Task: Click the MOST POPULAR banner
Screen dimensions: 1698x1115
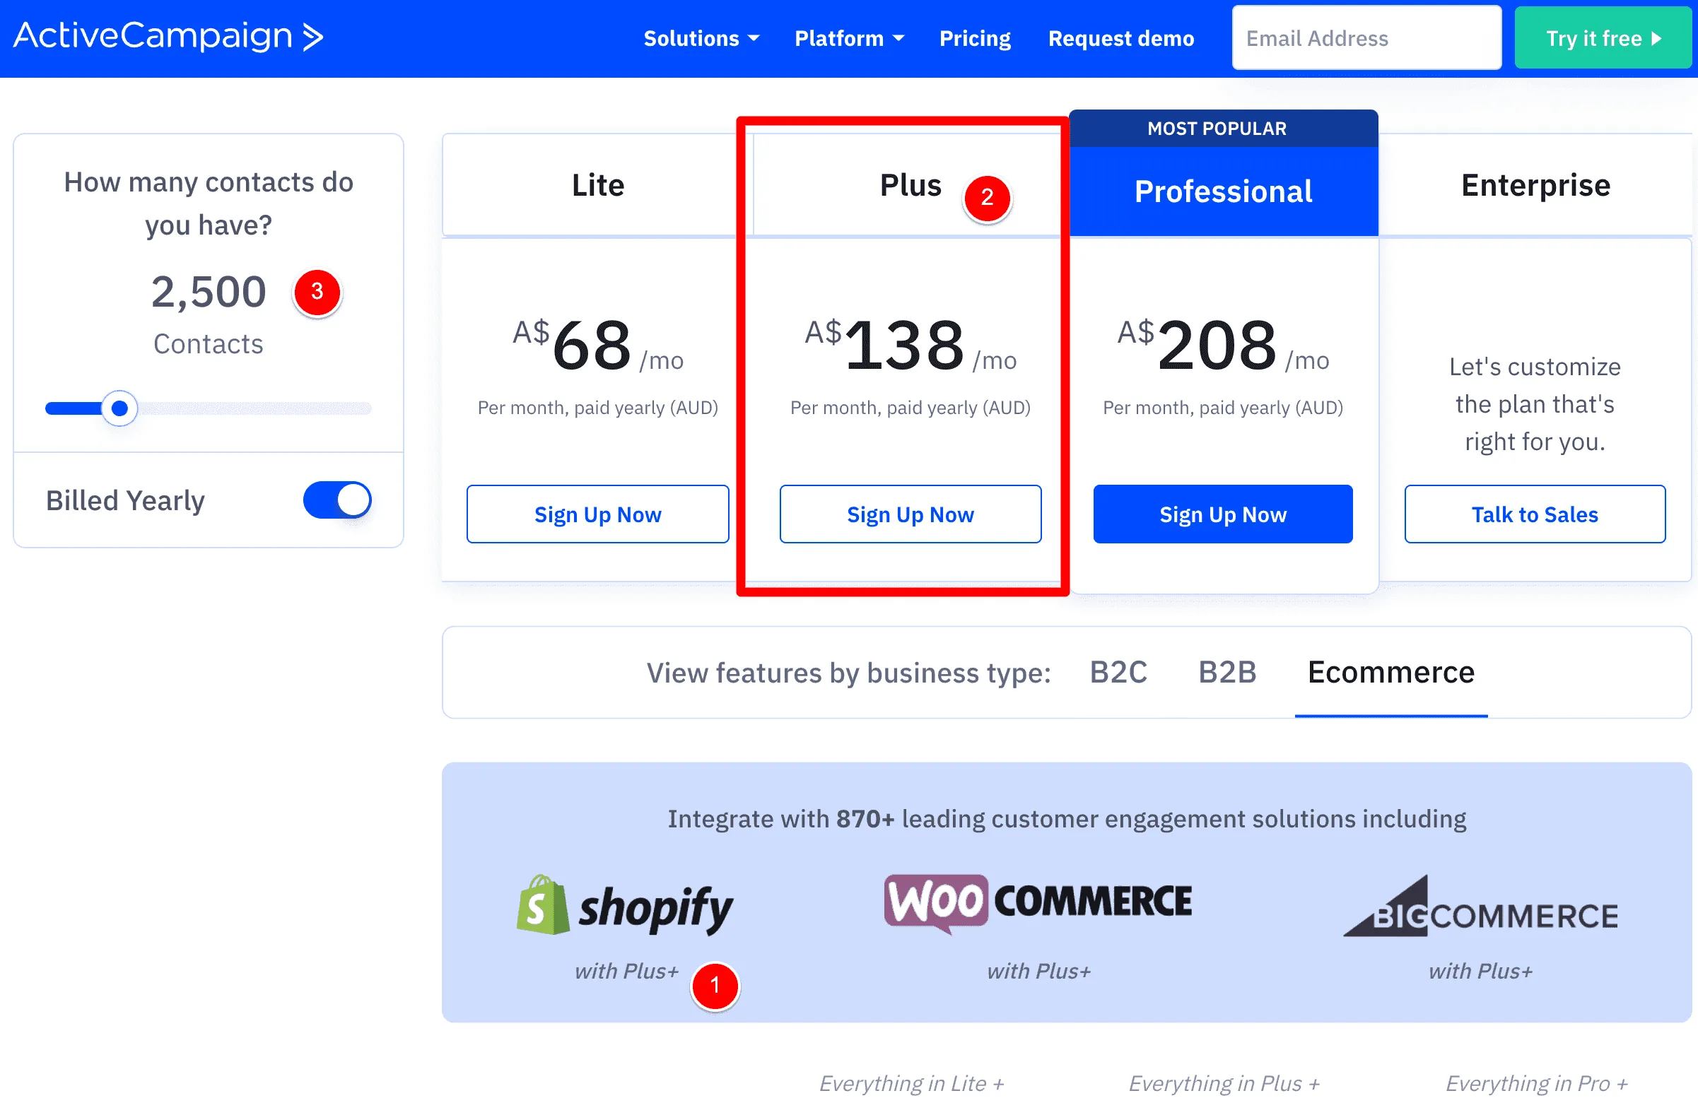Action: click(1223, 129)
